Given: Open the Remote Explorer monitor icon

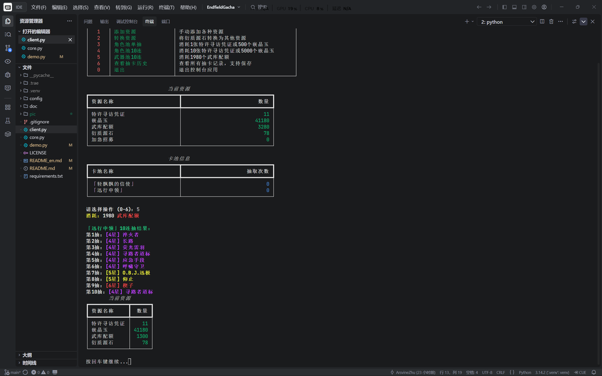Looking at the screenshot, I should pos(8,88).
